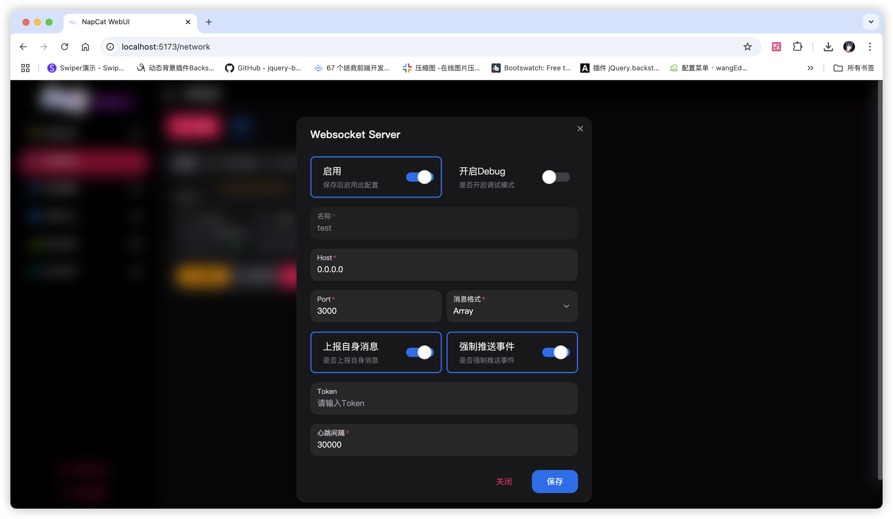Open the translate extension icon
Screen dimensions: 893x519
click(776, 47)
